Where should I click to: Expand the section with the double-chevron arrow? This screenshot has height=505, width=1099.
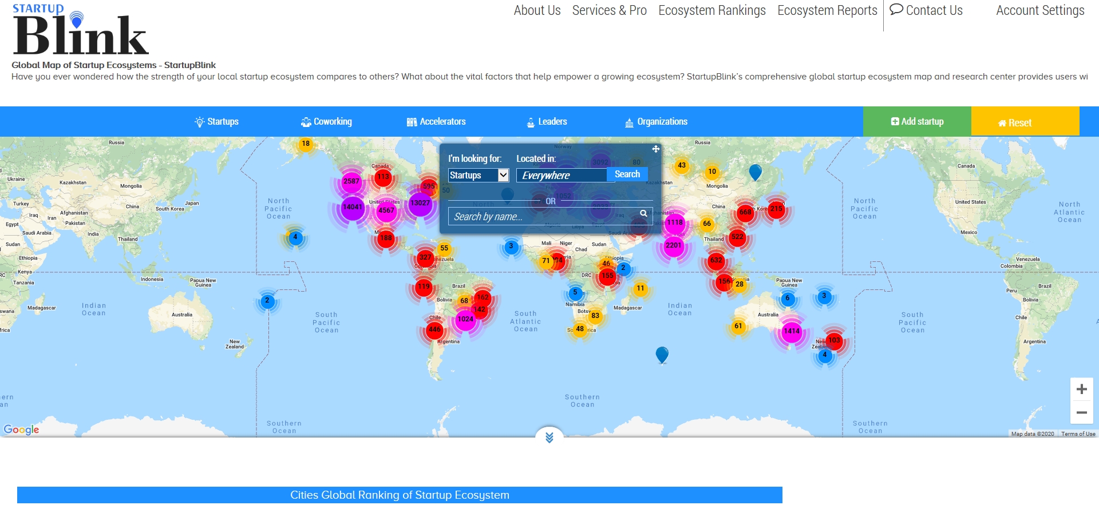pyautogui.click(x=549, y=438)
